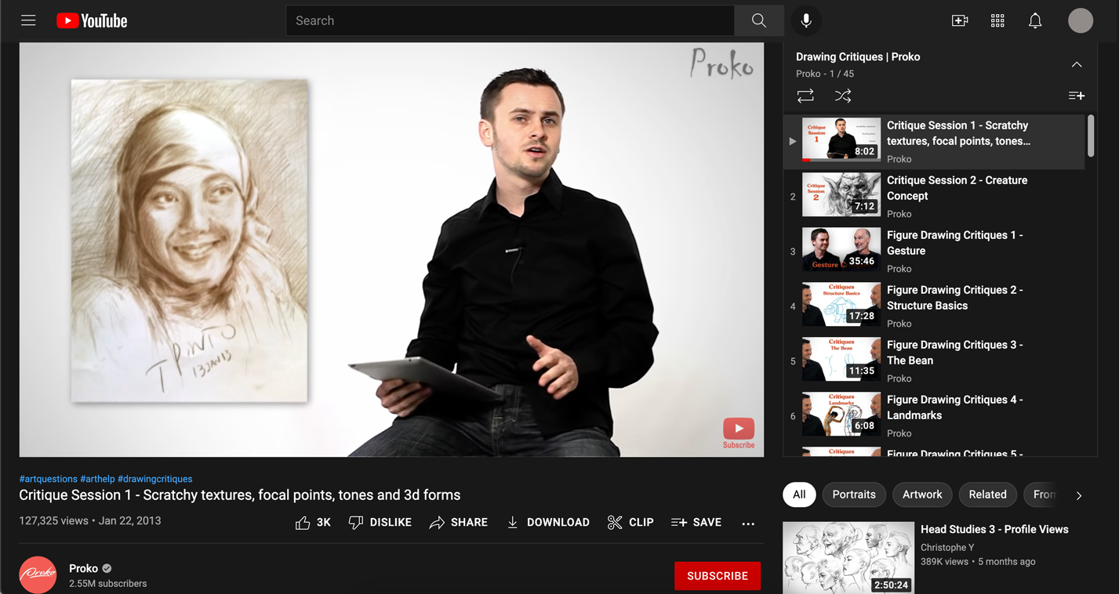Click the #drawingcritiques hashtag
Viewport: 1119px width, 594px height.
pyautogui.click(x=155, y=479)
